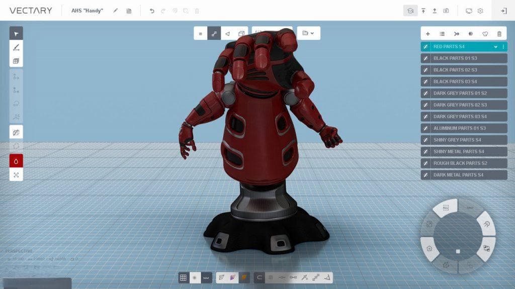Toggle the magnet snapping button

pyautogui.click(x=259, y=277)
